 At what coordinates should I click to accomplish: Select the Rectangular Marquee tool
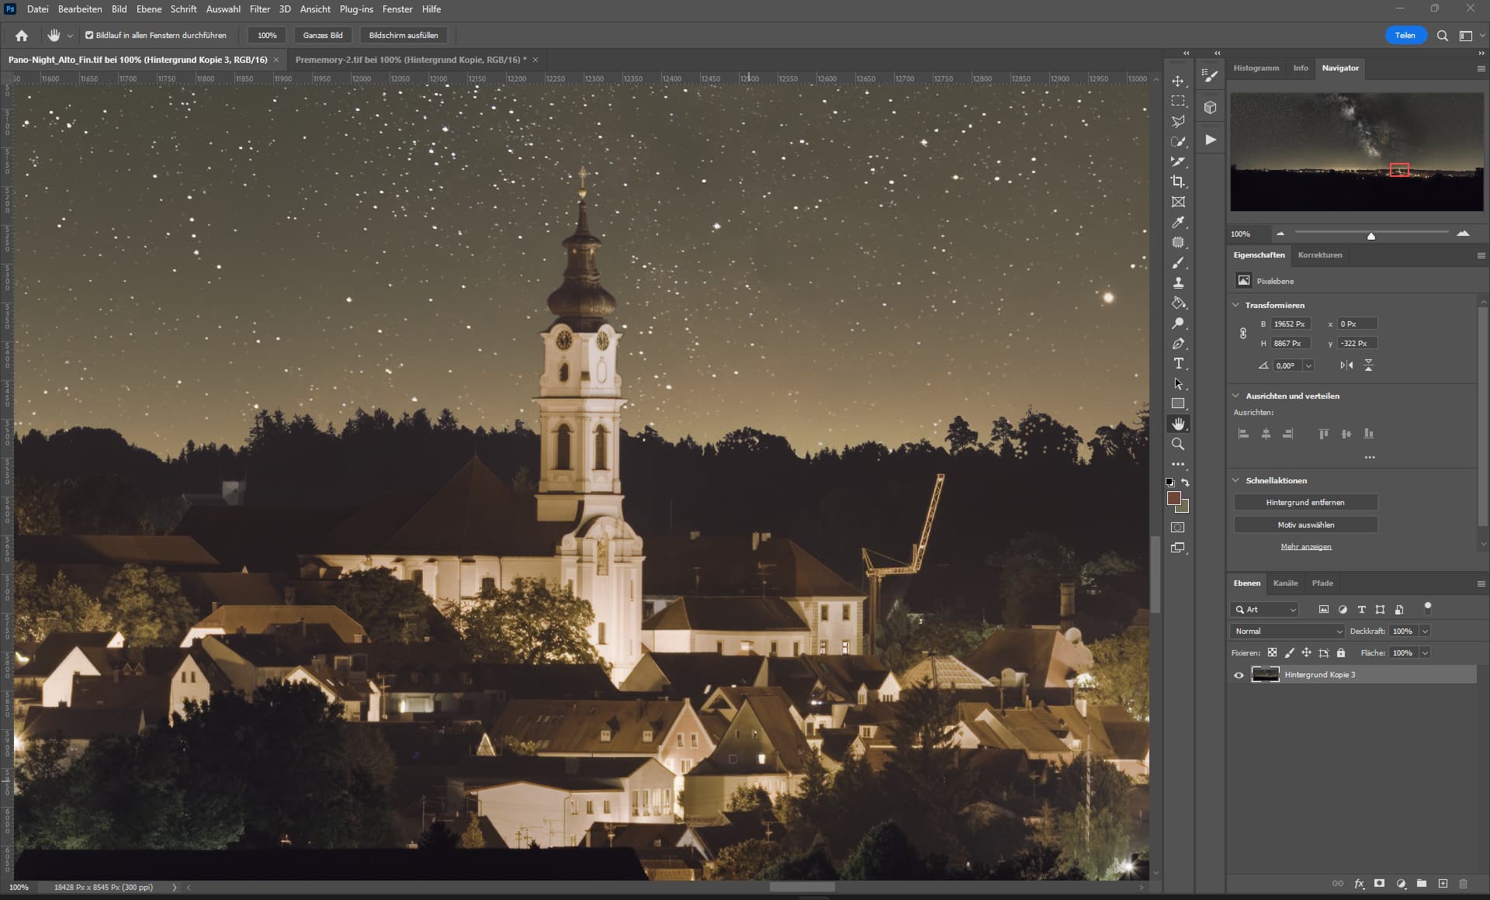[x=1178, y=101]
